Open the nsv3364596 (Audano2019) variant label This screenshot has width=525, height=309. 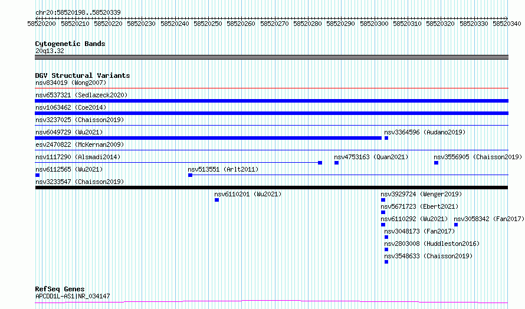coord(425,132)
